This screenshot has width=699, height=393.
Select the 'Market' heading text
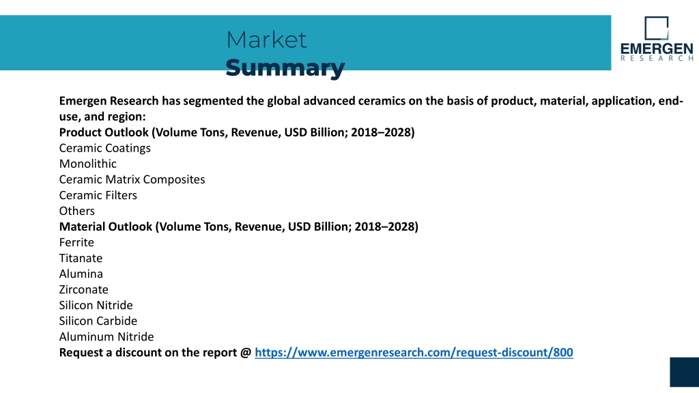266,40
